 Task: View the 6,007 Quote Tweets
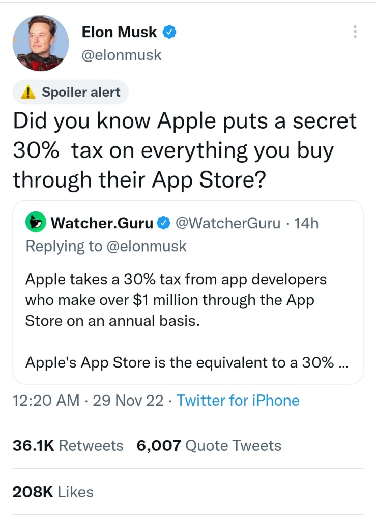(209, 446)
